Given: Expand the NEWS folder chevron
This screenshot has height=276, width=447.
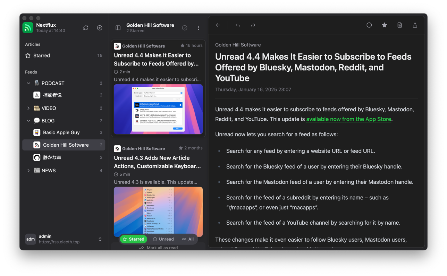Looking at the screenshot, I should click(28, 171).
